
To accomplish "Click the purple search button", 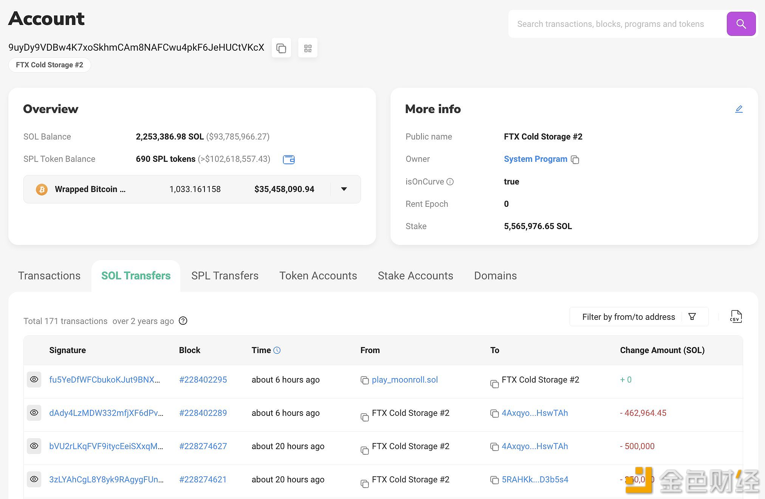I will pos(741,24).
